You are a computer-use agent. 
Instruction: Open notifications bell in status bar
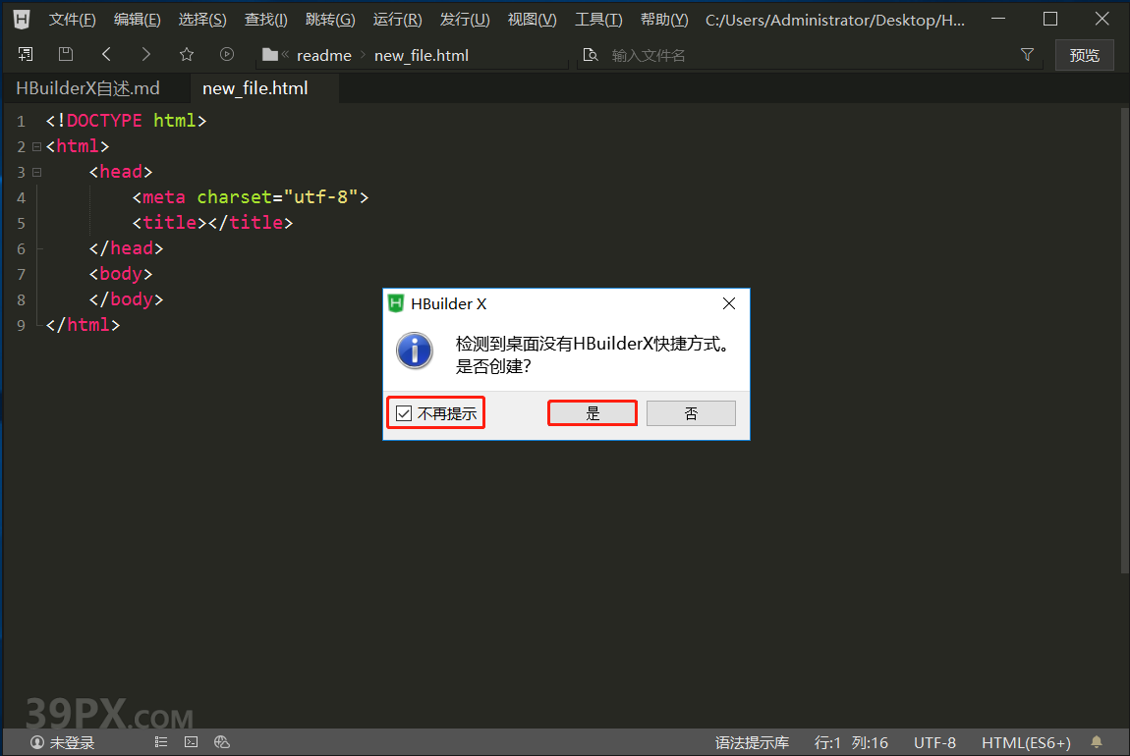coord(1097,742)
